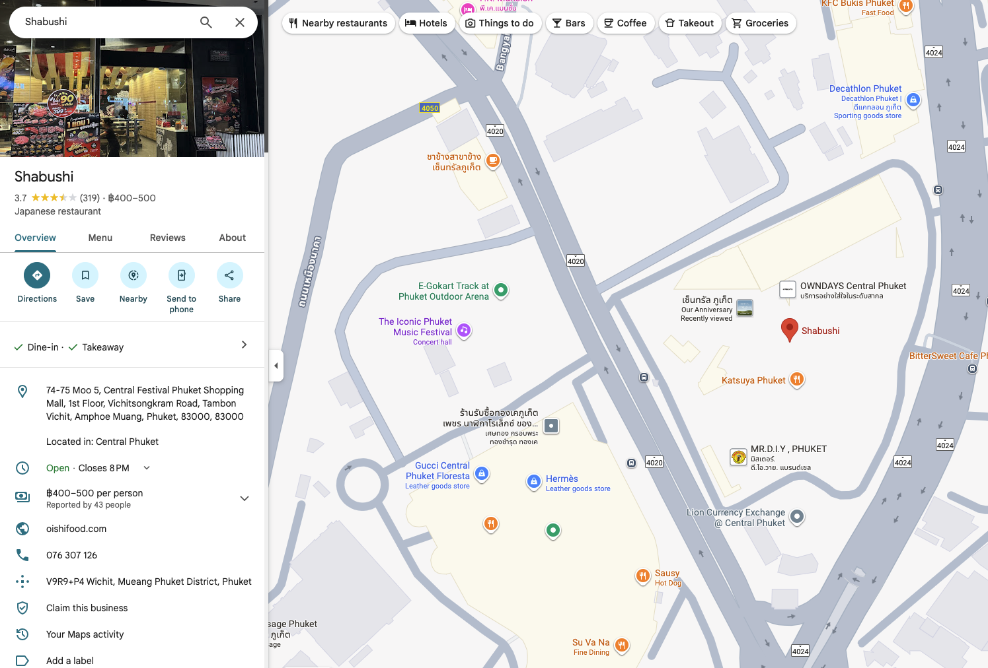Expand the price per person details
The image size is (988, 668).
click(245, 498)
